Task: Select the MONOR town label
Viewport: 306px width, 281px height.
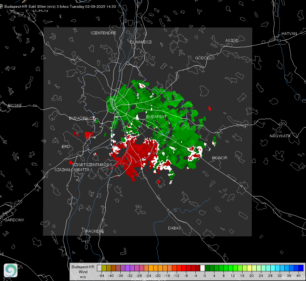Action: [x=219, y=158]
